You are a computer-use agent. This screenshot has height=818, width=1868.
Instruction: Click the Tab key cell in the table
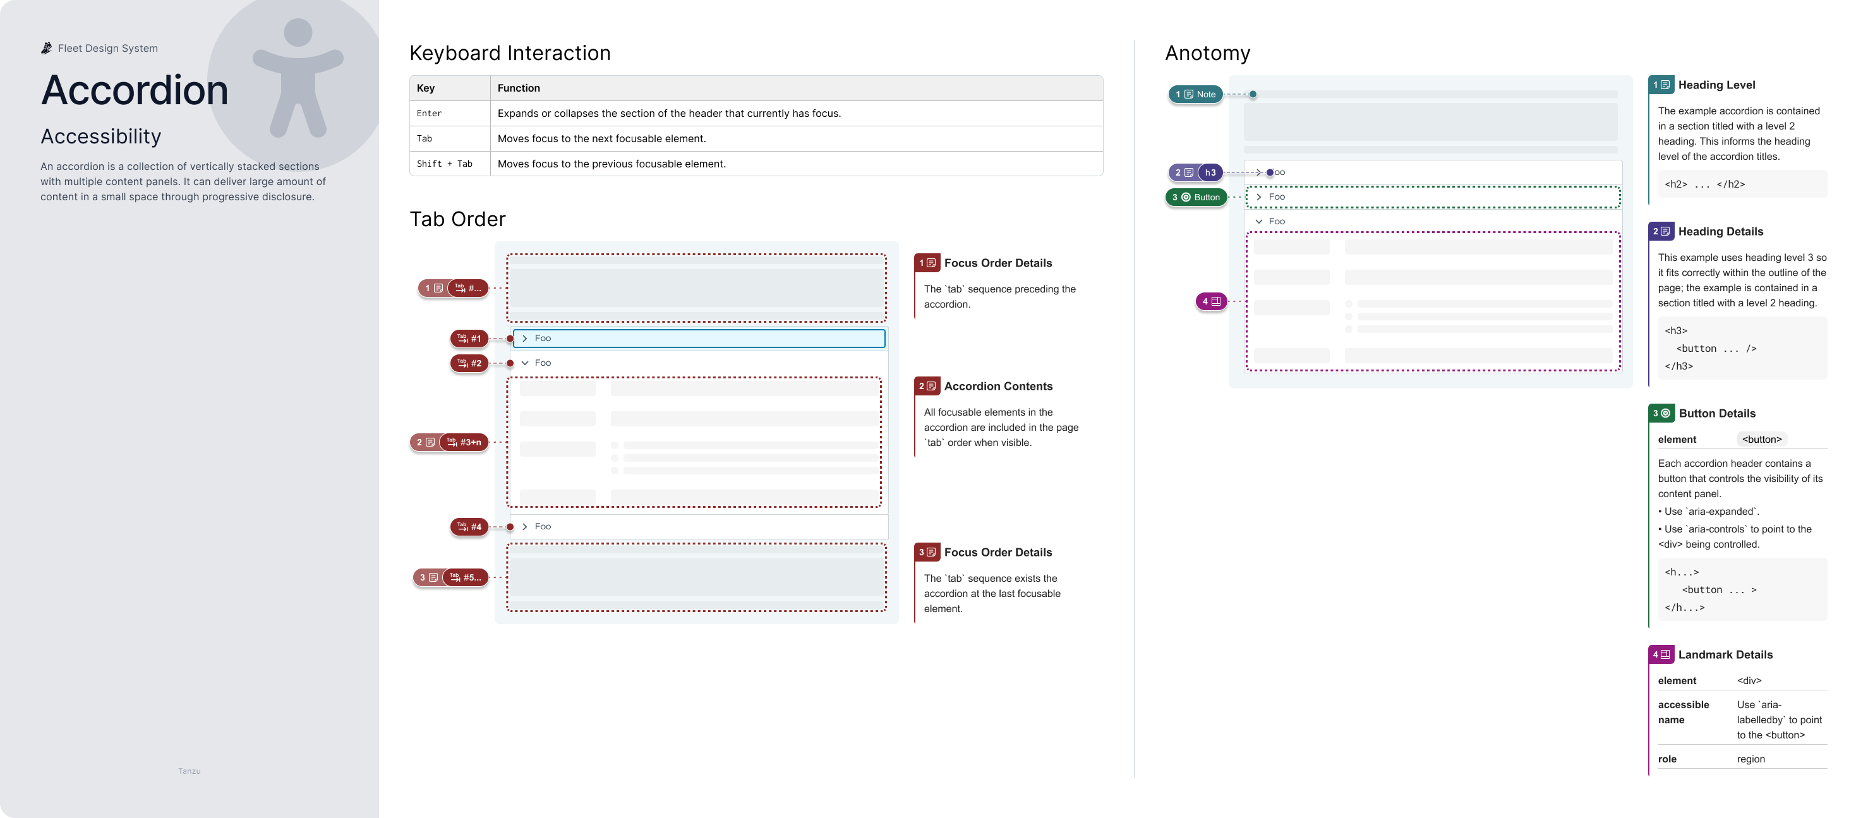point(450,139)
